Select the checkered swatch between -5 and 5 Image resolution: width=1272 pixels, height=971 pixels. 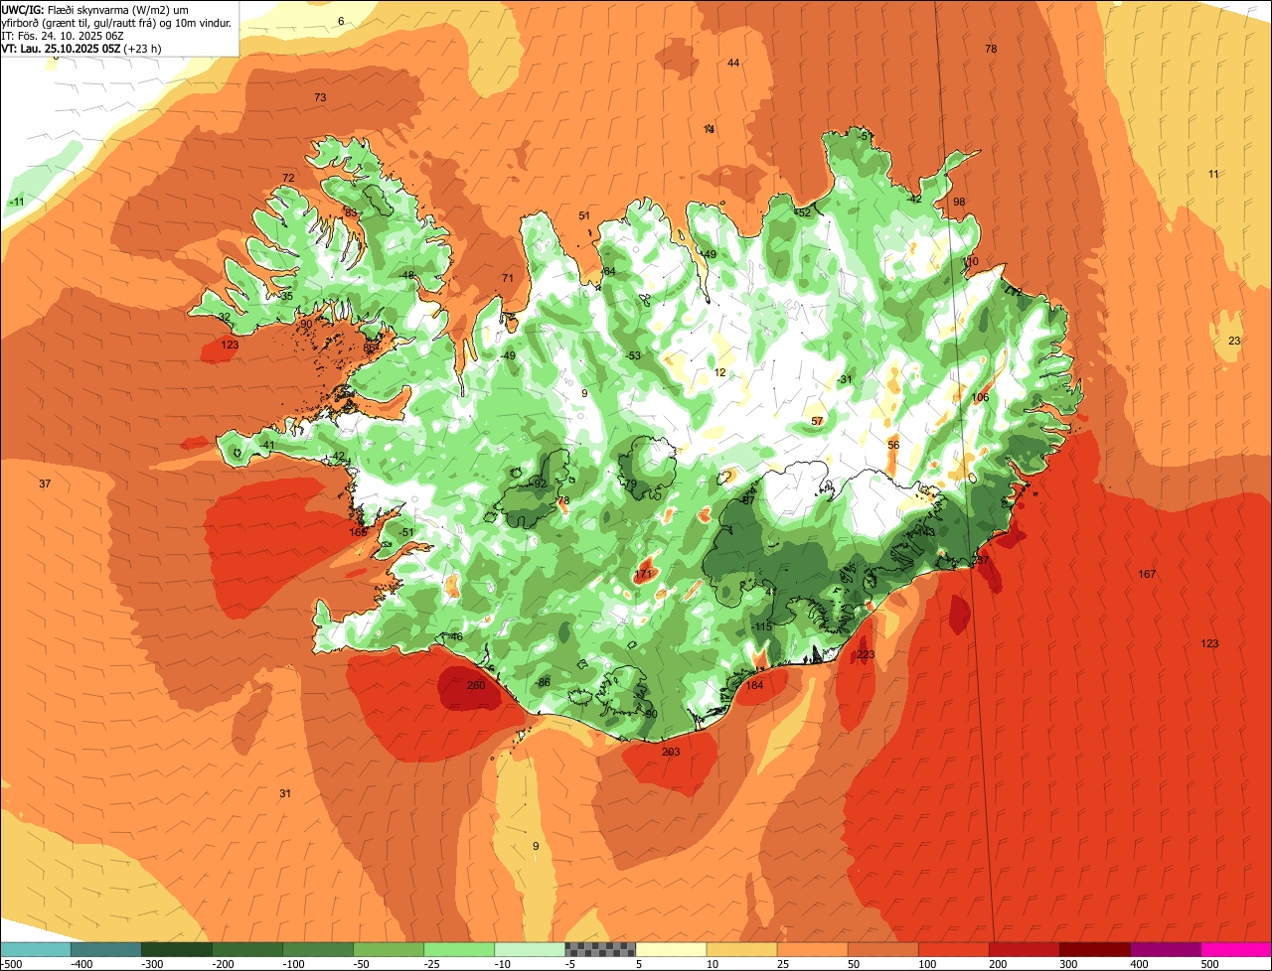tap(600, 949)
